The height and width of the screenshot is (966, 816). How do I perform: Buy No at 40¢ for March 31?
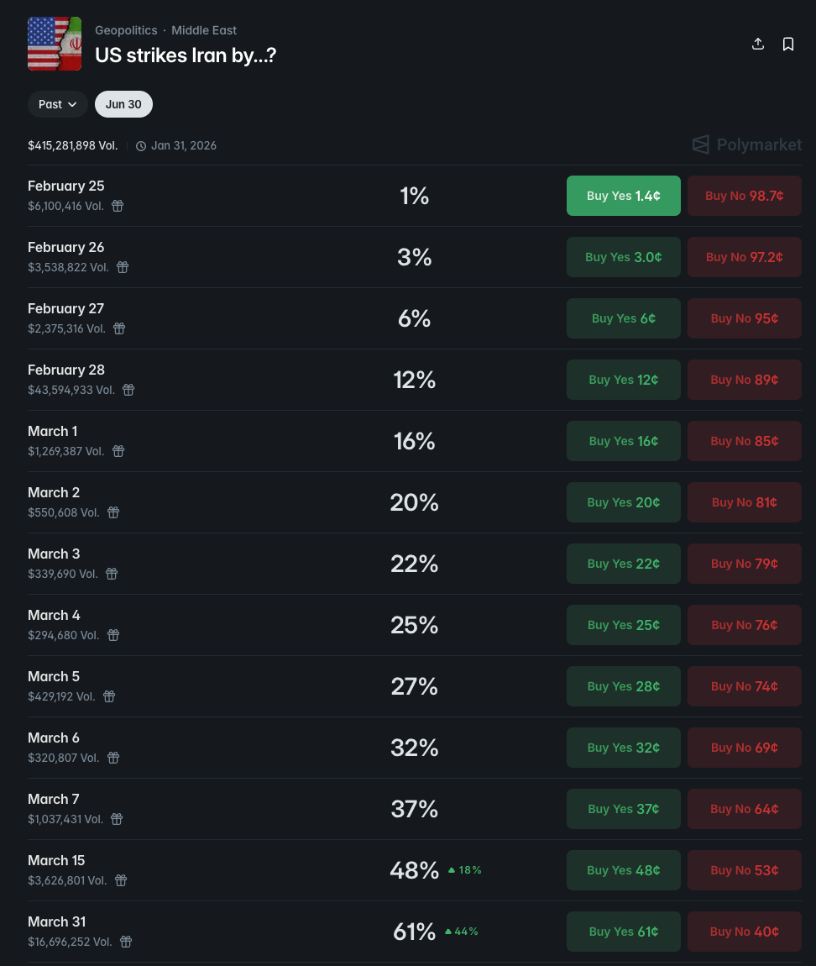(x=744, y=932)
